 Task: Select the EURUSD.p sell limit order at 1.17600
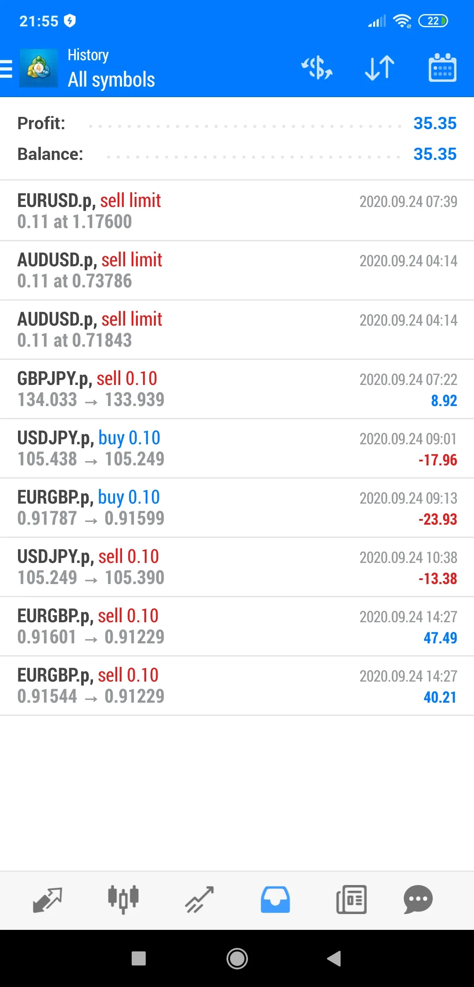(x=237, y=211)
